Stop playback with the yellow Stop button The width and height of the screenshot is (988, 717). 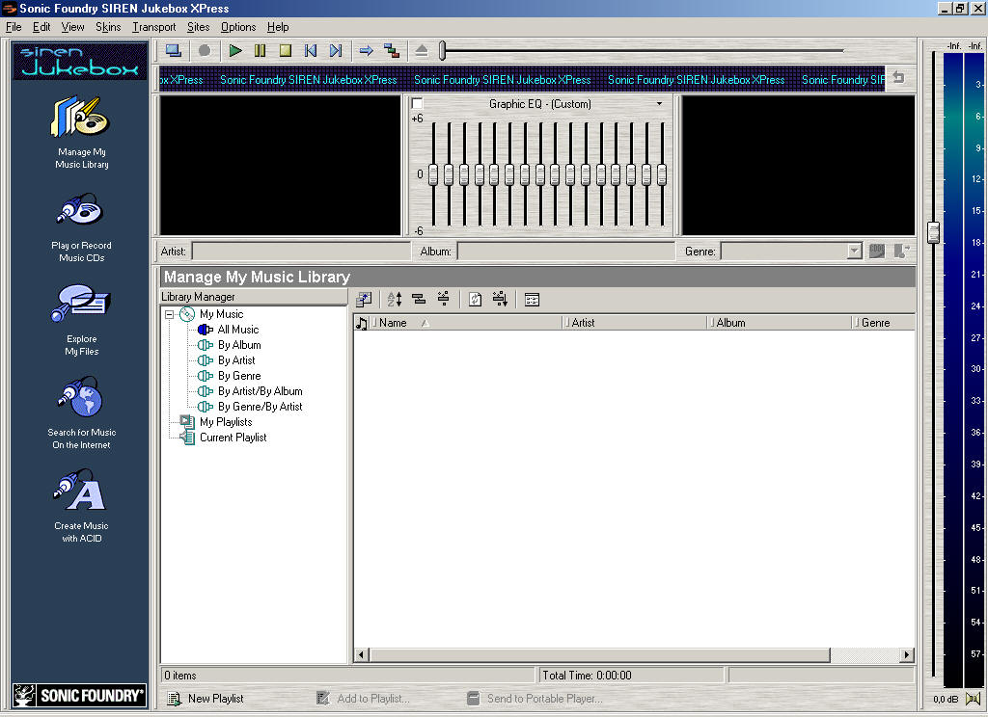click(x=286, y=51)
